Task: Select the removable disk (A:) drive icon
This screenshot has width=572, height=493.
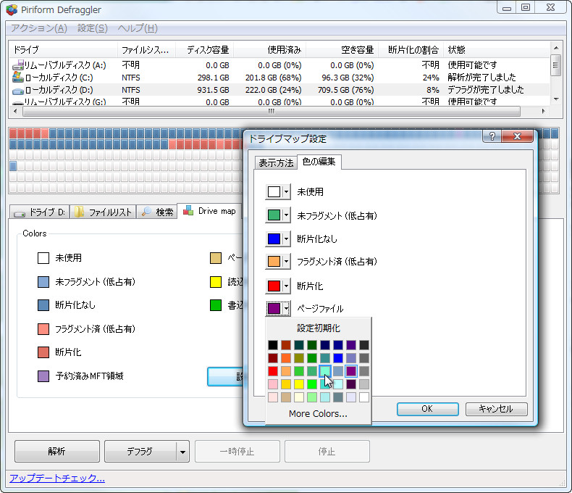Action: (17, 65)
